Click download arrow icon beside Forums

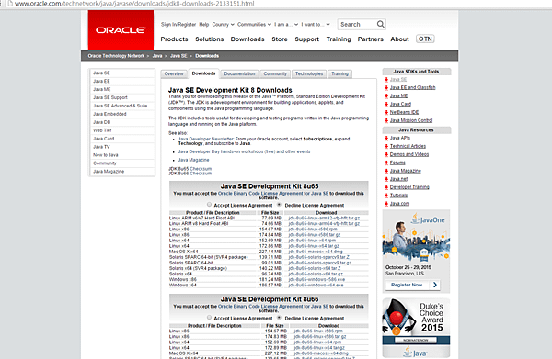pyautogui.click(x=386, y=163)
